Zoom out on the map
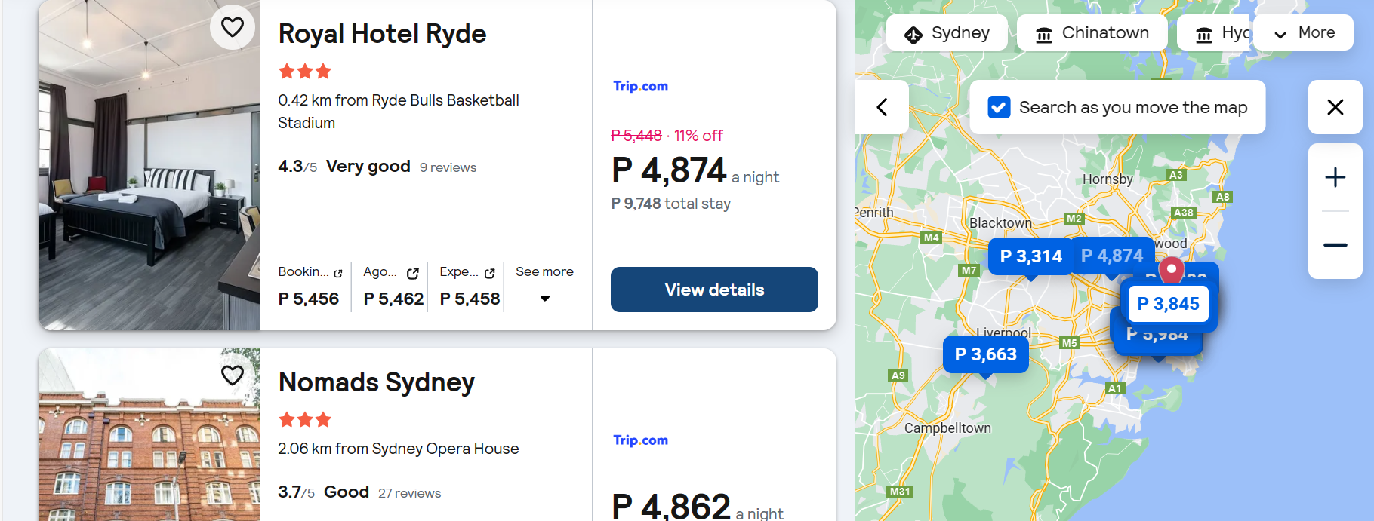The height and width of the screenshot is (521, 1374). coord(1335,245)
